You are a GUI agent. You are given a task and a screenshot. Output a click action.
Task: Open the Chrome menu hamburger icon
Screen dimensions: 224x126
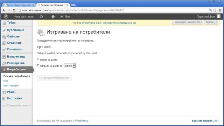pos(220,10)
